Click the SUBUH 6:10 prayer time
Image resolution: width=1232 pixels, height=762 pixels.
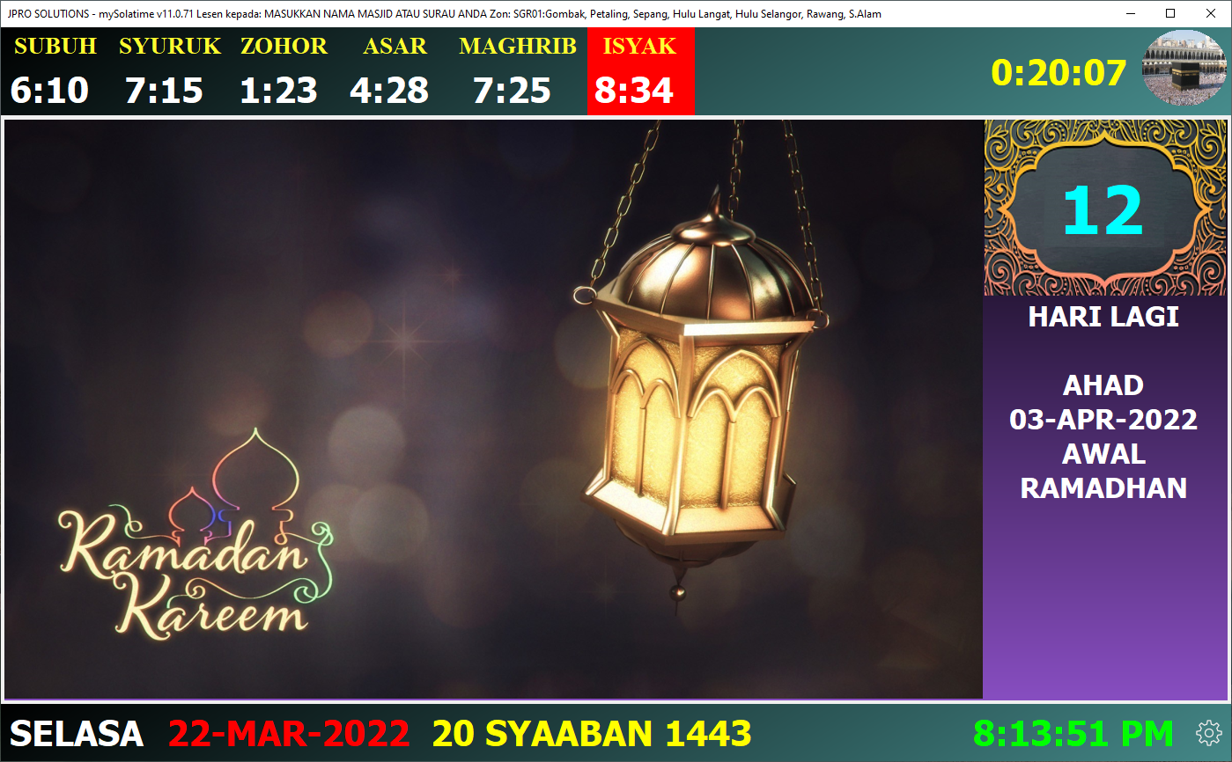point(53,71)
